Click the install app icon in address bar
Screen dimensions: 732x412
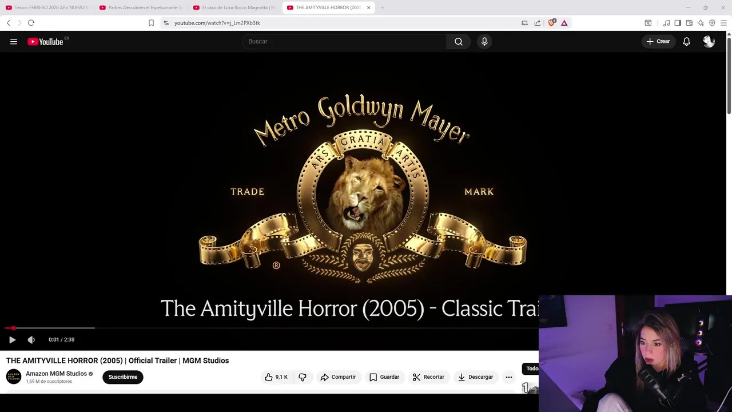pos(524,23)
